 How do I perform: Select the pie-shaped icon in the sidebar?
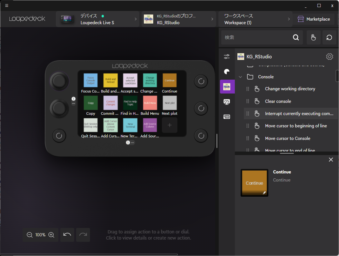(x=227, y=72)
